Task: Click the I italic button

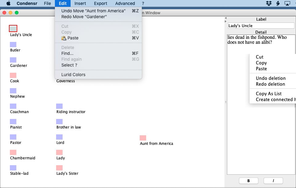Action: tap(273, 181)
